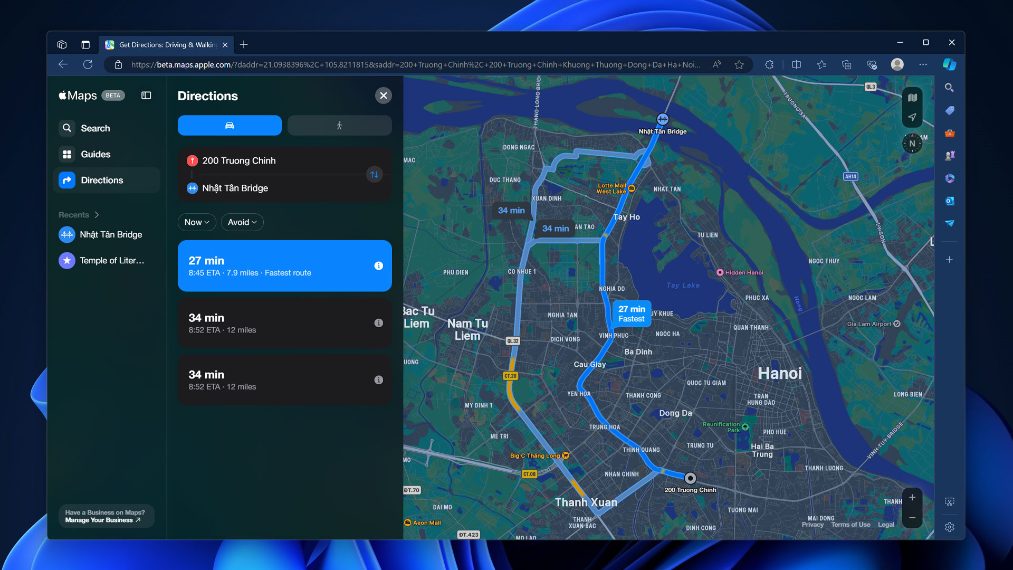Screen dimensions: 1013x570
Task: Expand the Recents chevron
Action: 97,215
